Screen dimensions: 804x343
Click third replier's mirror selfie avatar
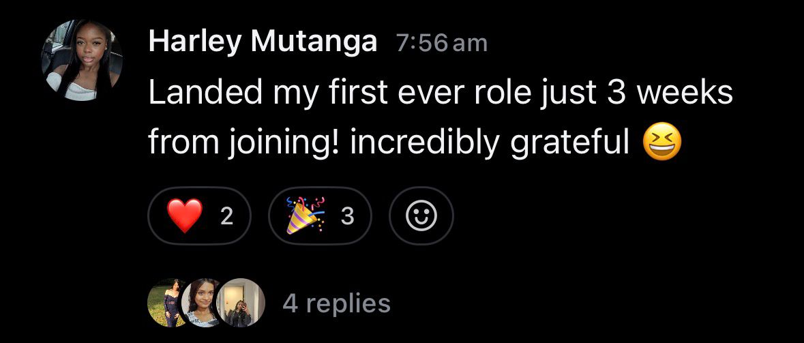point(240,303)
